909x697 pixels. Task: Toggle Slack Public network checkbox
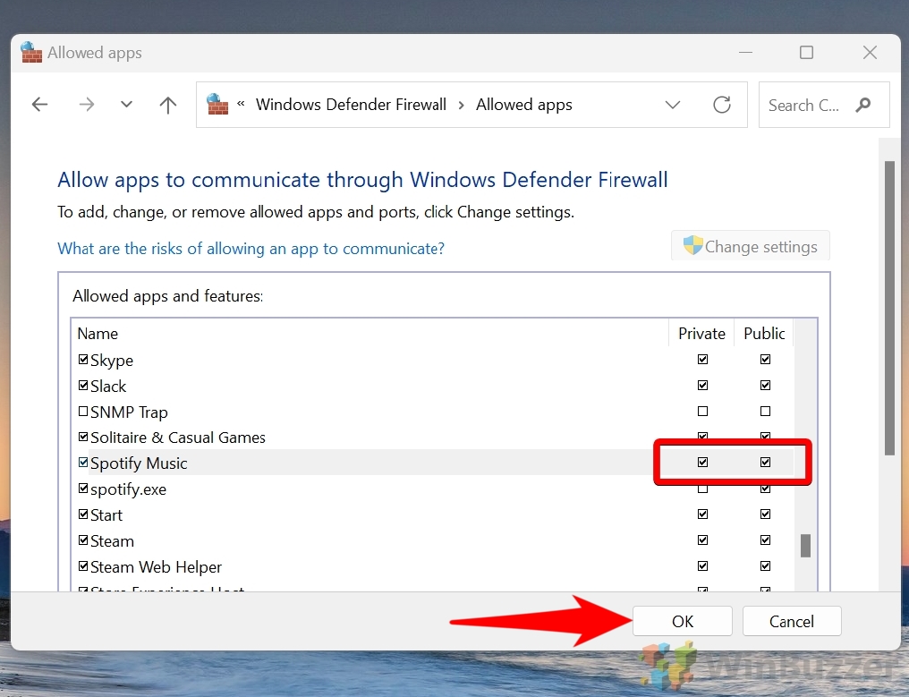[765, 385]
